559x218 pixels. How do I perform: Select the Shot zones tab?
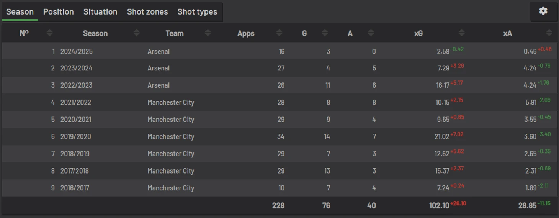(147, 12)
